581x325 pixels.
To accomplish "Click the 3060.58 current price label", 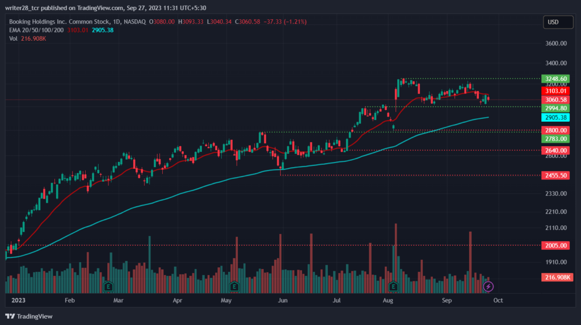I will [555, 100].
